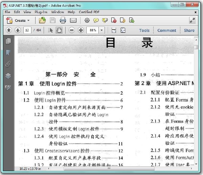Toggle read mode expand arrows icon

point(192,20)
